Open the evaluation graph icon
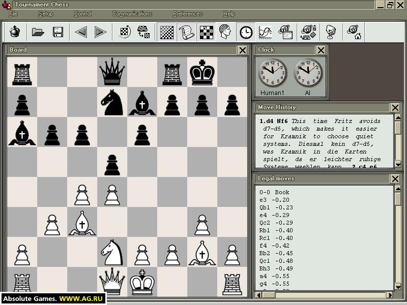 coord(265,32)
